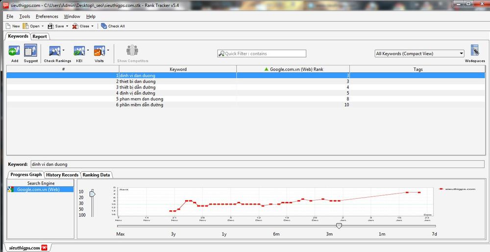Open the All Keywords (Compact View) dropdown
The height and width of the screenshot is (252, 490).
pos(419,54)
